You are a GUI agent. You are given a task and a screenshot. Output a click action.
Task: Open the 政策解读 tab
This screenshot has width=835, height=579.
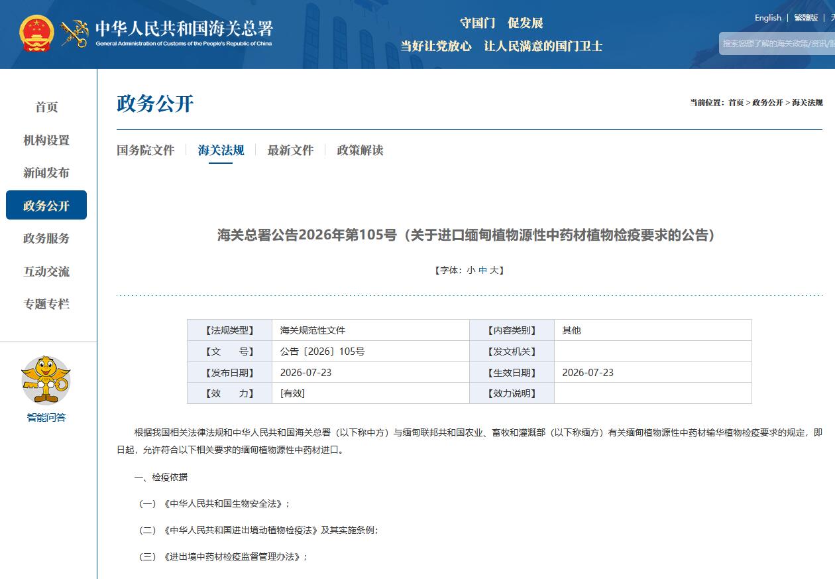360,150
